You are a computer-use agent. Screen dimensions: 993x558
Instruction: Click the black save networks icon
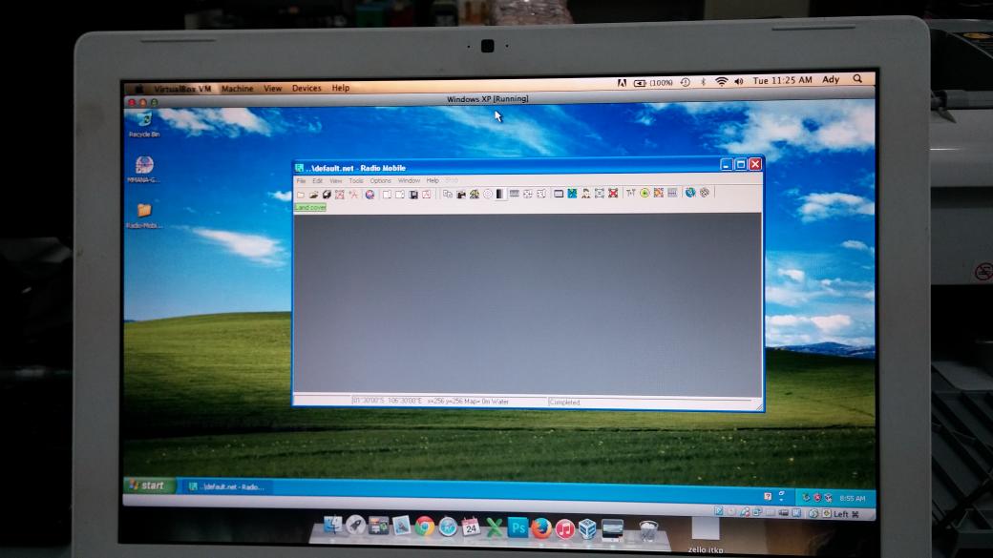click(x=327, y=195)
